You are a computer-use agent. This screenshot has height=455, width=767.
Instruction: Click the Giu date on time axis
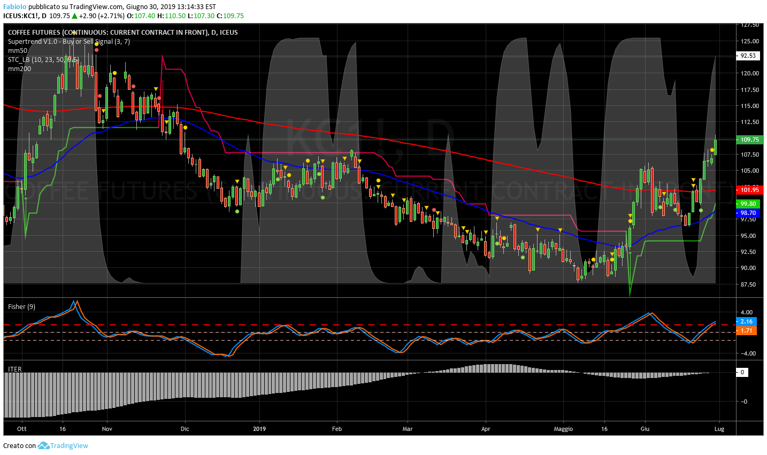click(645, 429)
